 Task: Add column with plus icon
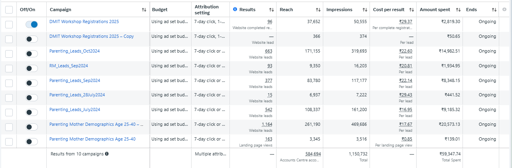click(504, 10)
